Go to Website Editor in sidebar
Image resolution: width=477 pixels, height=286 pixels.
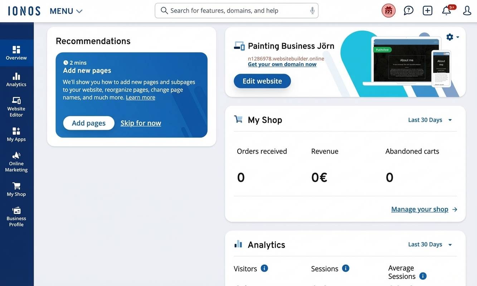tap(16, 107)
